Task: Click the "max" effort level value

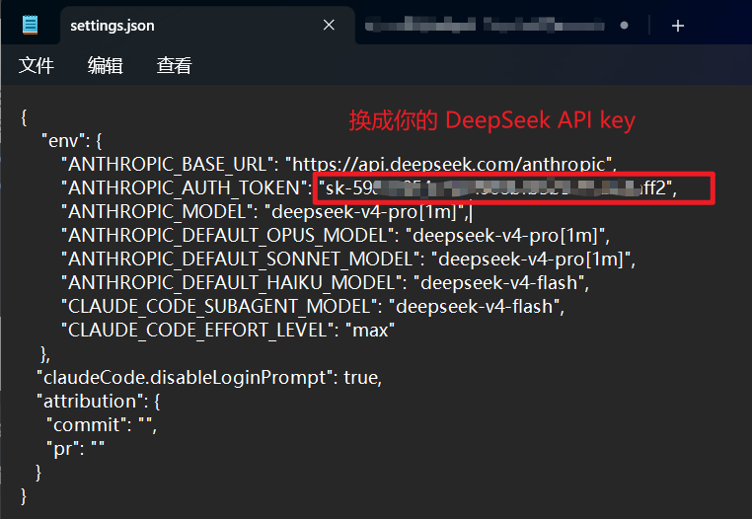Action: pyautogui.click(x=370, y=330)
